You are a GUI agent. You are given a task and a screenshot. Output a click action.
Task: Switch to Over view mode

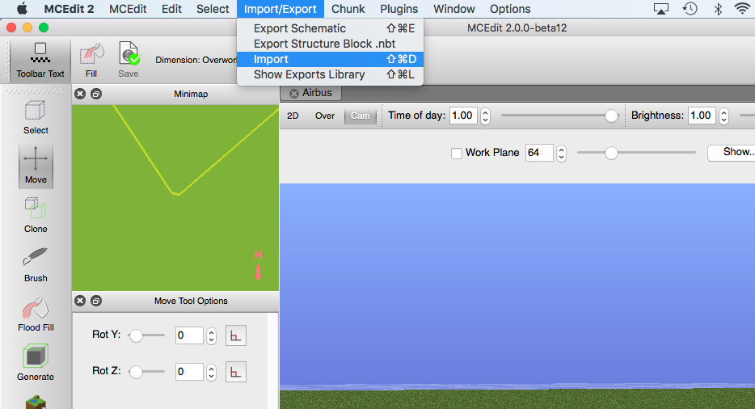coord(325,116)
